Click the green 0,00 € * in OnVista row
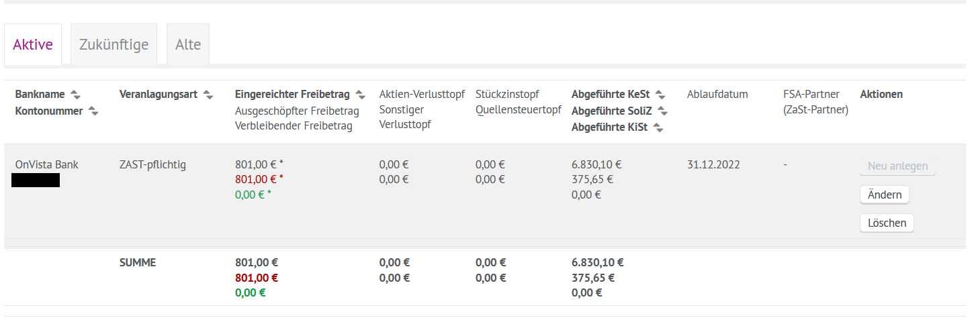The width and height of the screenshot is (976, 320). pos(253,195)
